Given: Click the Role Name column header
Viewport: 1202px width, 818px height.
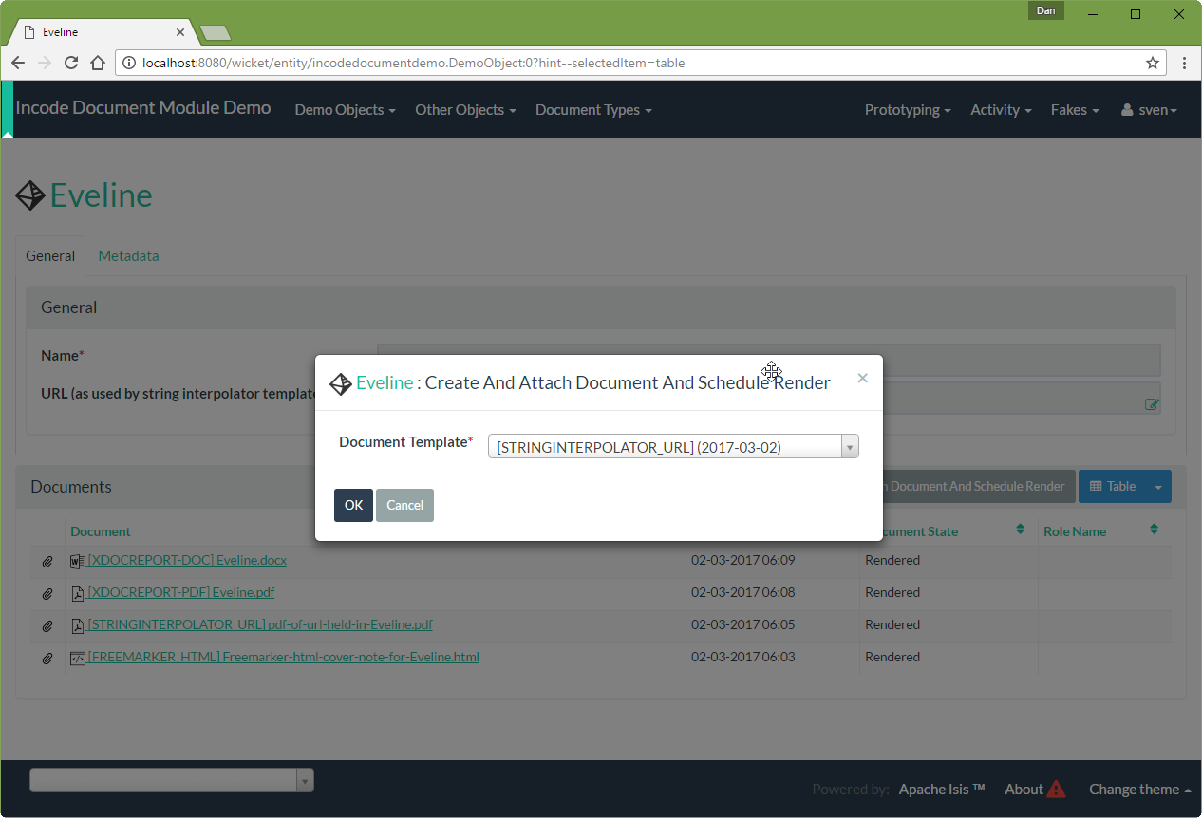Looking at the screenshot, I should point(1075,531).
